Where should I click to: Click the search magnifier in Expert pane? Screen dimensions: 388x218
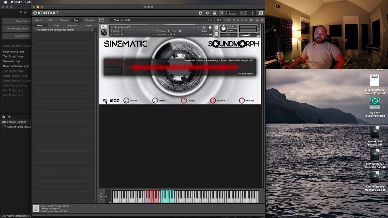(x=92, y=30)
